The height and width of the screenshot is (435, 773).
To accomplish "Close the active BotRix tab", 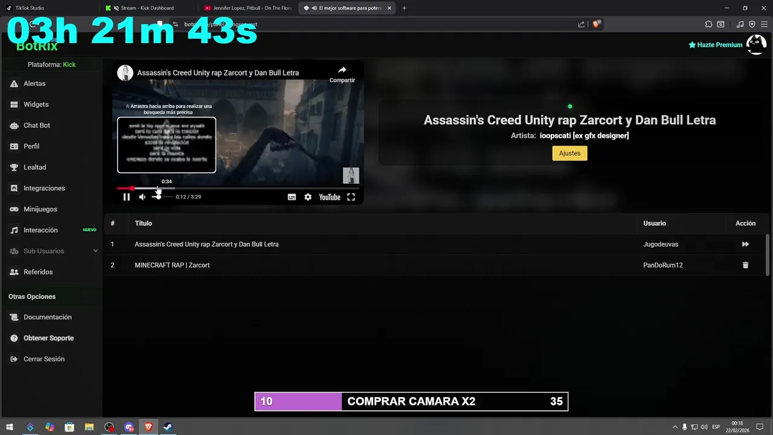I will coord(389,8).
